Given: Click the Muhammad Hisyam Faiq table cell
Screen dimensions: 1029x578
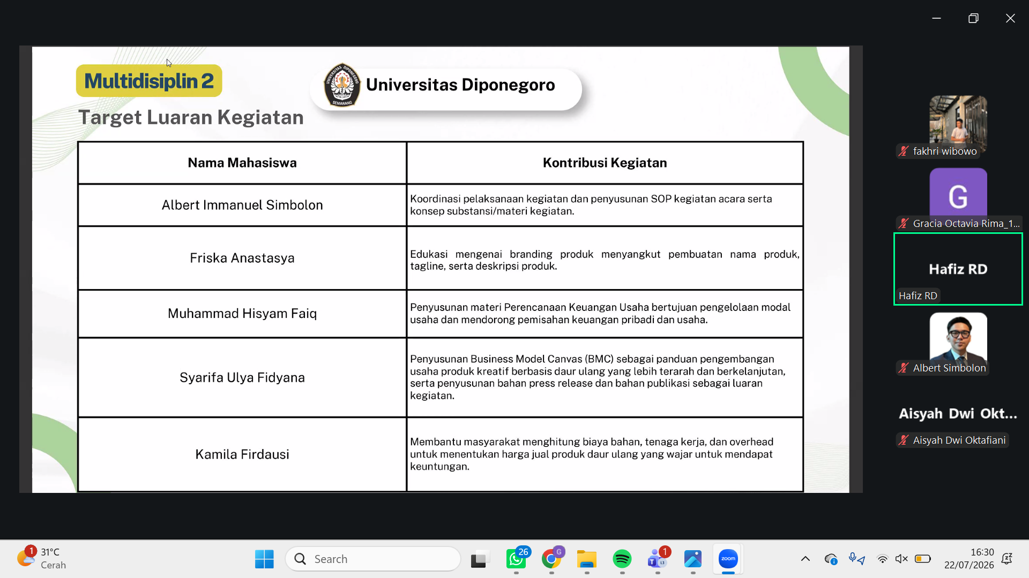Looking at the screenshot, I should 242,314.
